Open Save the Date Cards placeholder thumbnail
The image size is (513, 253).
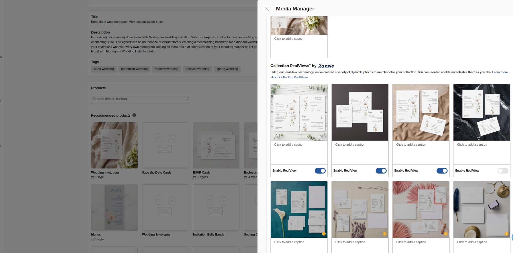pos(165,145)
